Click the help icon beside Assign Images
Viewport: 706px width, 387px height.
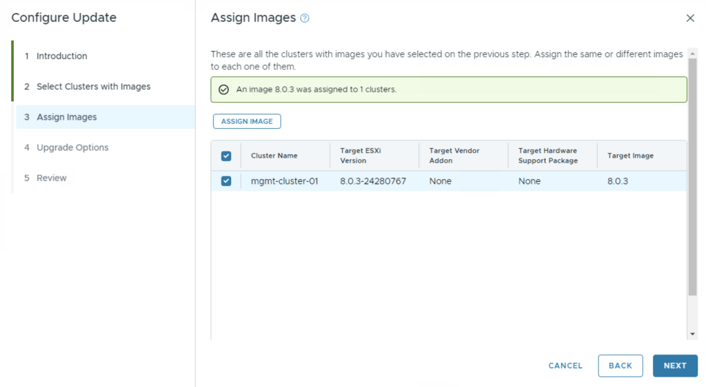[x=305, y=19]
